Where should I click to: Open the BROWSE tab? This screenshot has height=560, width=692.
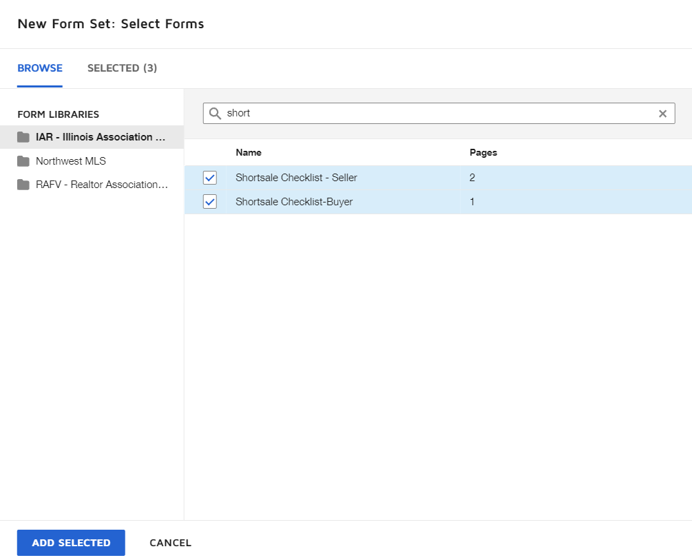click(40, 68)
